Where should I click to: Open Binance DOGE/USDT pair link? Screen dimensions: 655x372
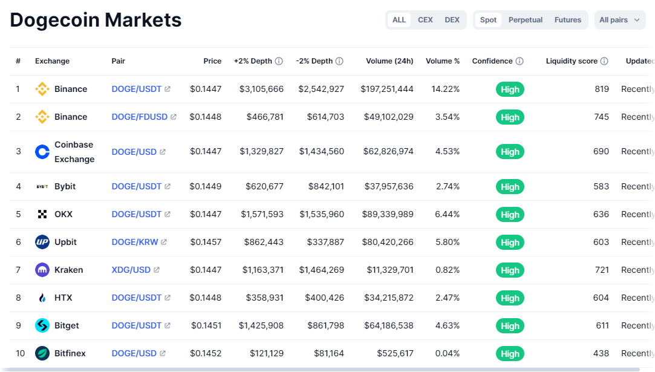coord(136,89)
